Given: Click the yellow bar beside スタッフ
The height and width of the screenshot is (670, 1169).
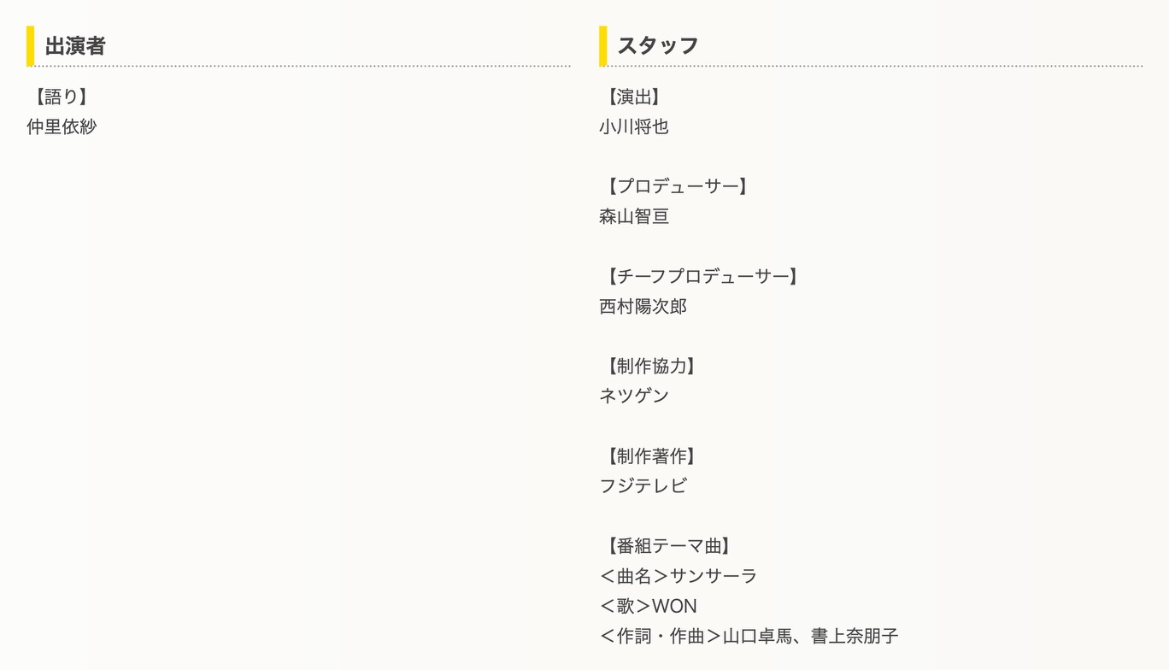Looking at the screenshot, I should (603, 46).
